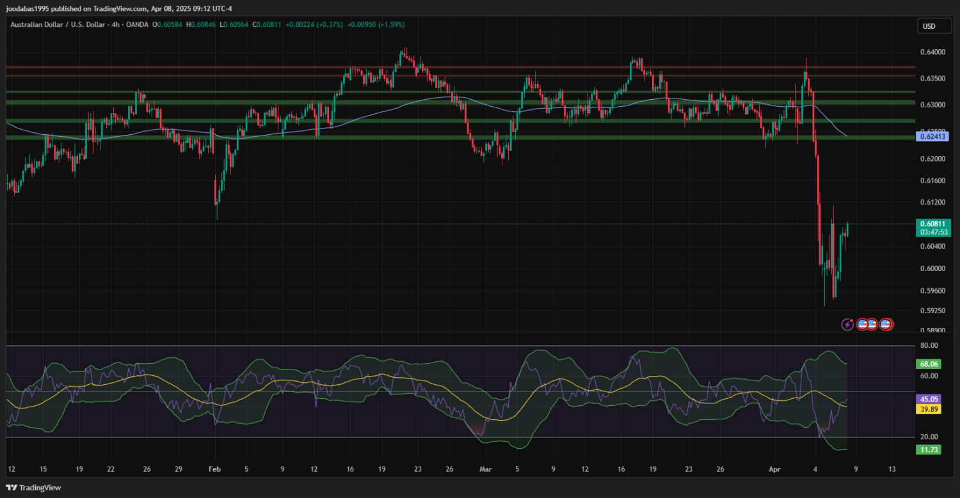Click the green 11.73 lower band label
The height and width of the screenshot is (498, 960).
[x=929, y=450]
